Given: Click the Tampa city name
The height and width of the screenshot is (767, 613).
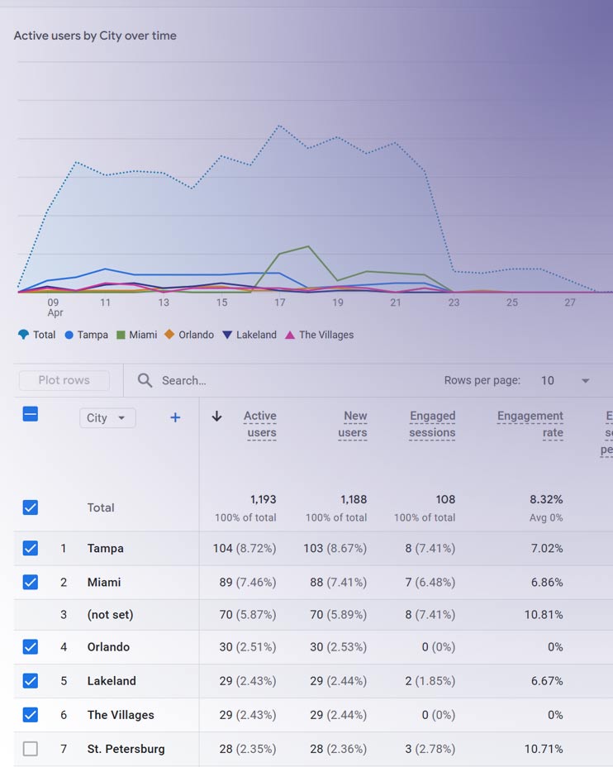Looking at the screenshot, I should pos(105,548).
